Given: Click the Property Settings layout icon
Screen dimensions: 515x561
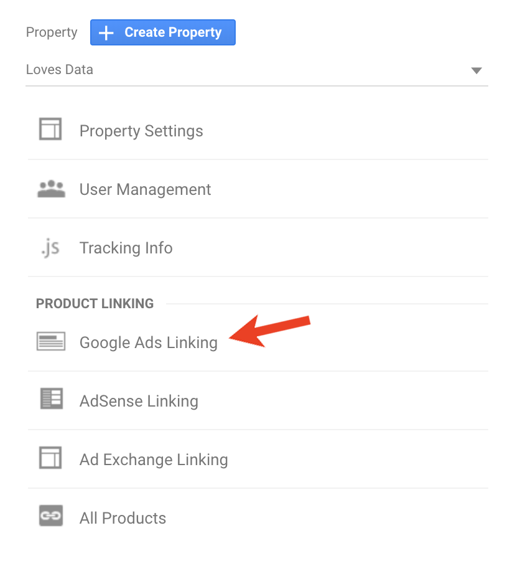Looking at the screenshot, I should coord(50,129).
